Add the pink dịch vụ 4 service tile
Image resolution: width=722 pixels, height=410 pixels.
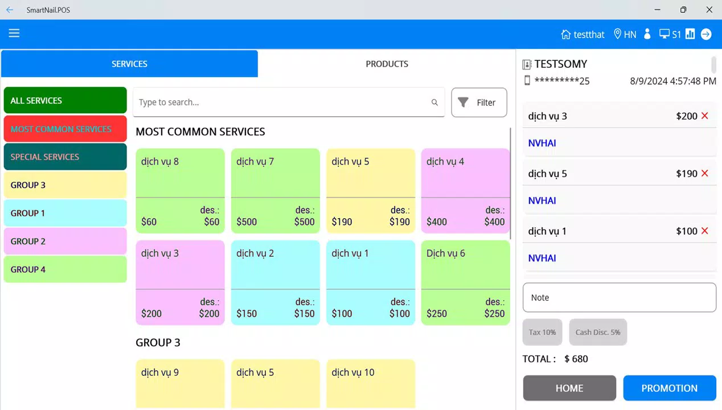(x=466, y=191)
